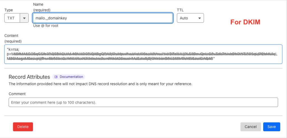Save the DKIM TXT record
This screenshot has width=287, height=138.
271,127
